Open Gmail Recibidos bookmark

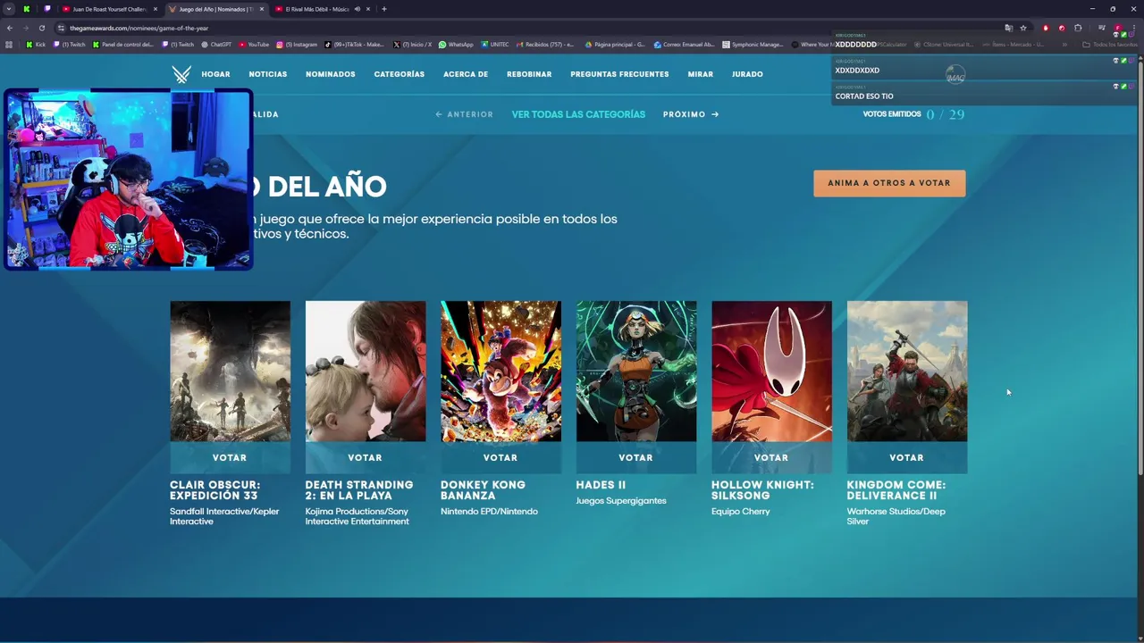coord(545,44)
